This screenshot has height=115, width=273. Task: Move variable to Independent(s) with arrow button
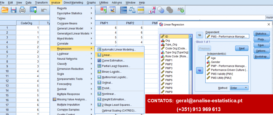[x=199, y=71]
